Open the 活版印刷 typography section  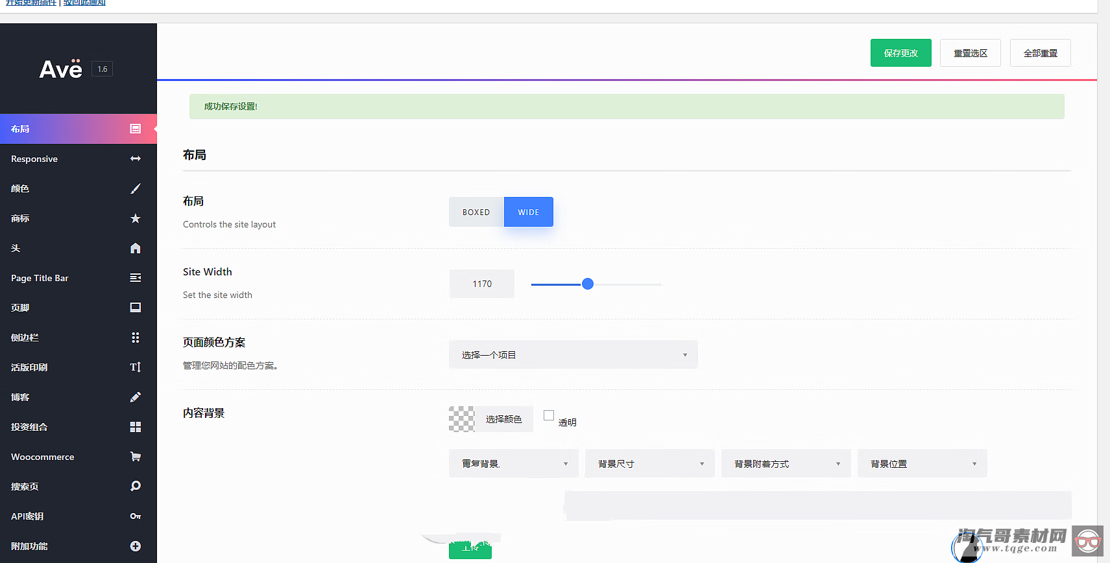click(x=78, y=367)
